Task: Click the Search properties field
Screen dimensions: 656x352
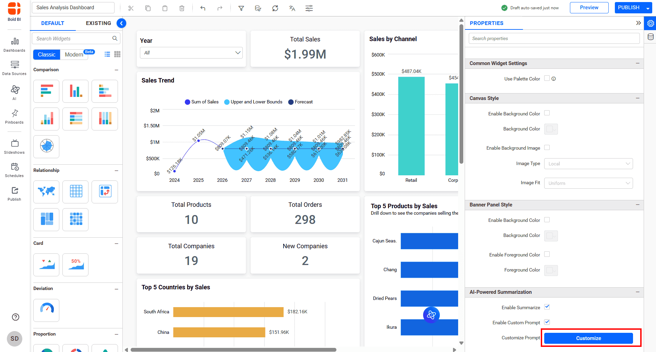Action: point(554,38)
